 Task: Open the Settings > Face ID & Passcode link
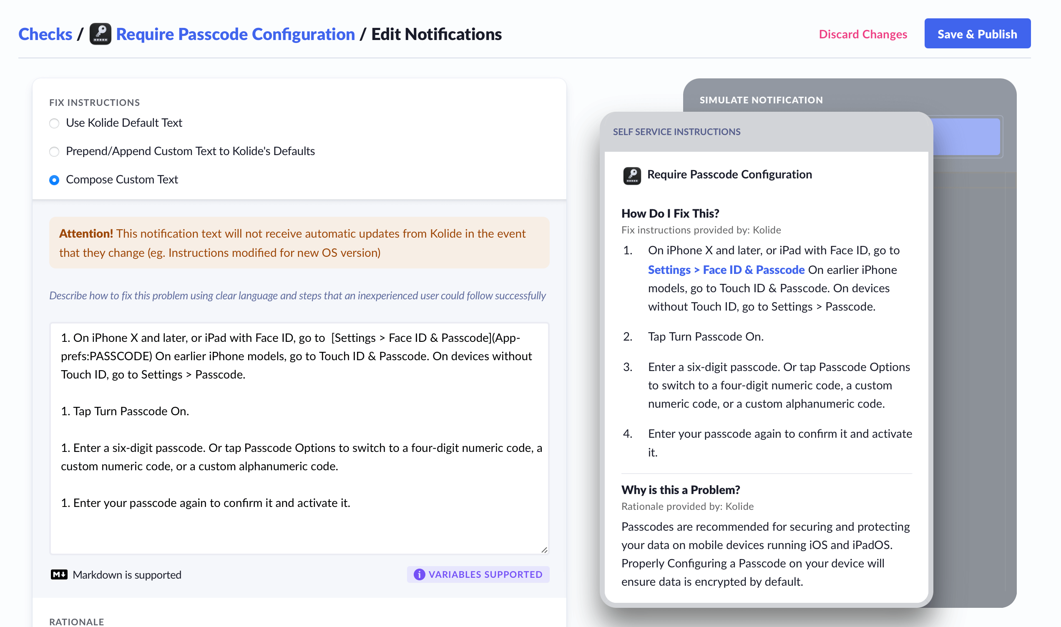click(726, 270)
